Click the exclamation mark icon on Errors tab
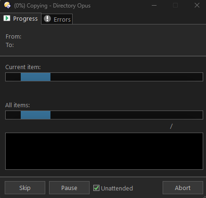 tap(47, 19)
